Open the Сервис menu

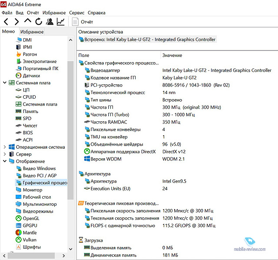[x=77, y=13]
